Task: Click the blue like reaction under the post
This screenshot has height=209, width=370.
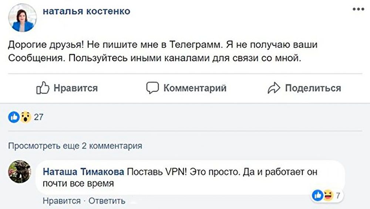Action: pyautogui.click(x=14, y=117)
